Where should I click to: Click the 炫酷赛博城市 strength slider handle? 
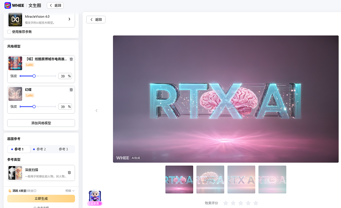34,76
